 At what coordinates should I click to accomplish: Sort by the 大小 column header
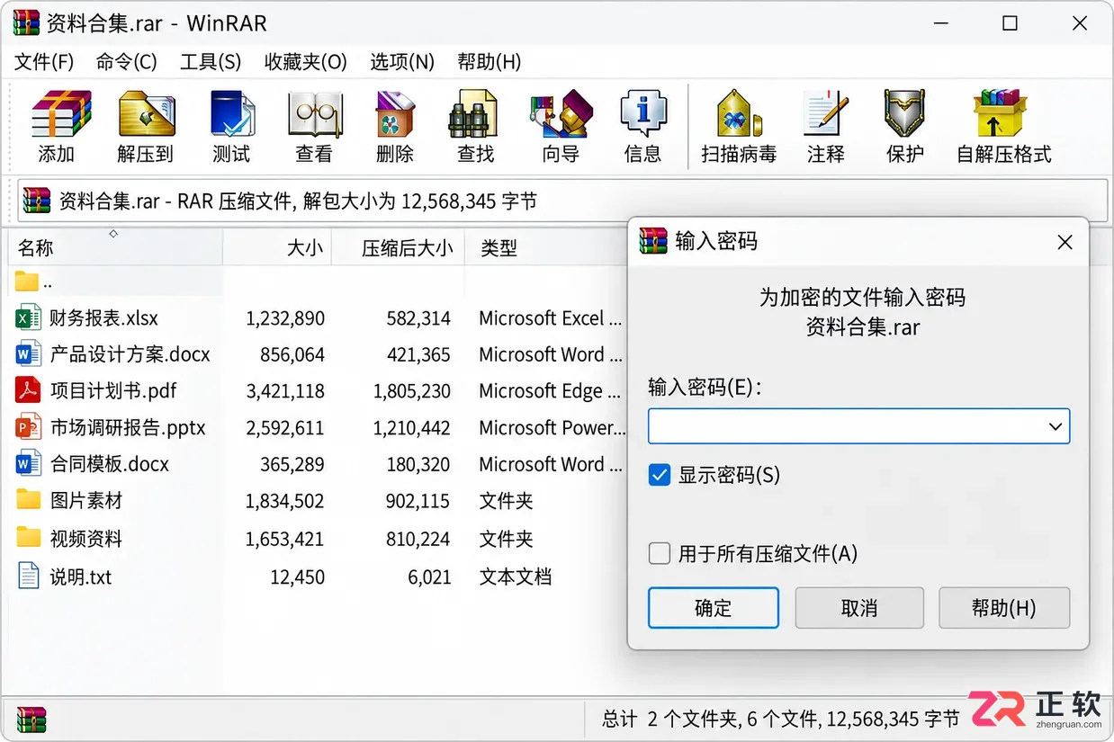click(x=277, y=247)
